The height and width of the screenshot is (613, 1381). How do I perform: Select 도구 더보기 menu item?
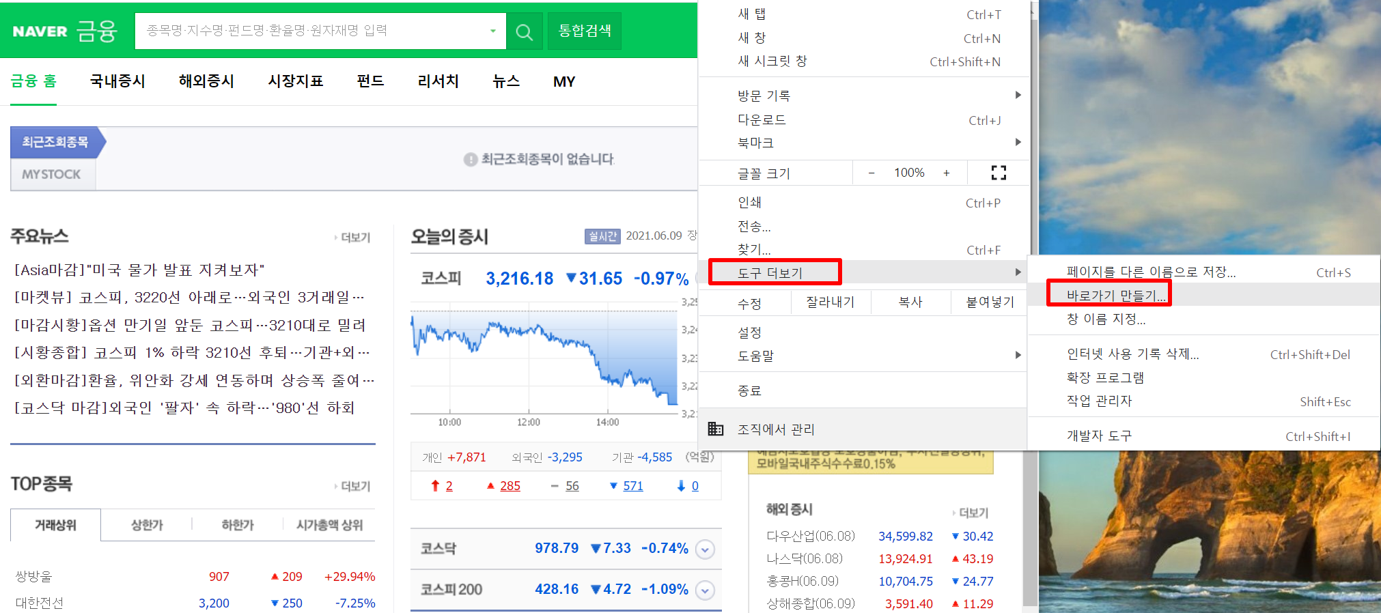[x=863, y=272]
